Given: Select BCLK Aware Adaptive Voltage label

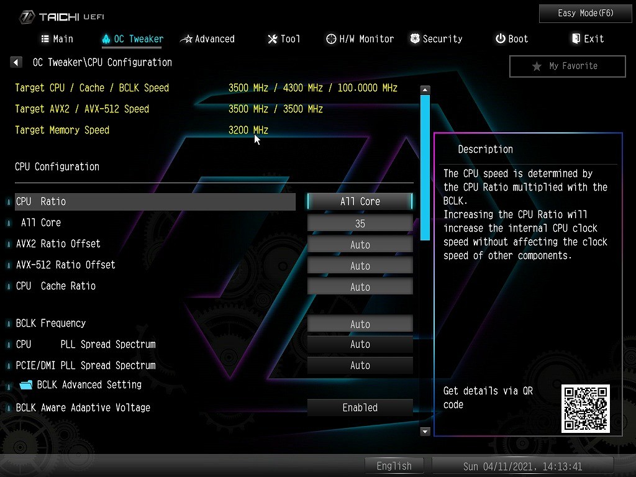Looking at the screenshot, I should point(83,407).
